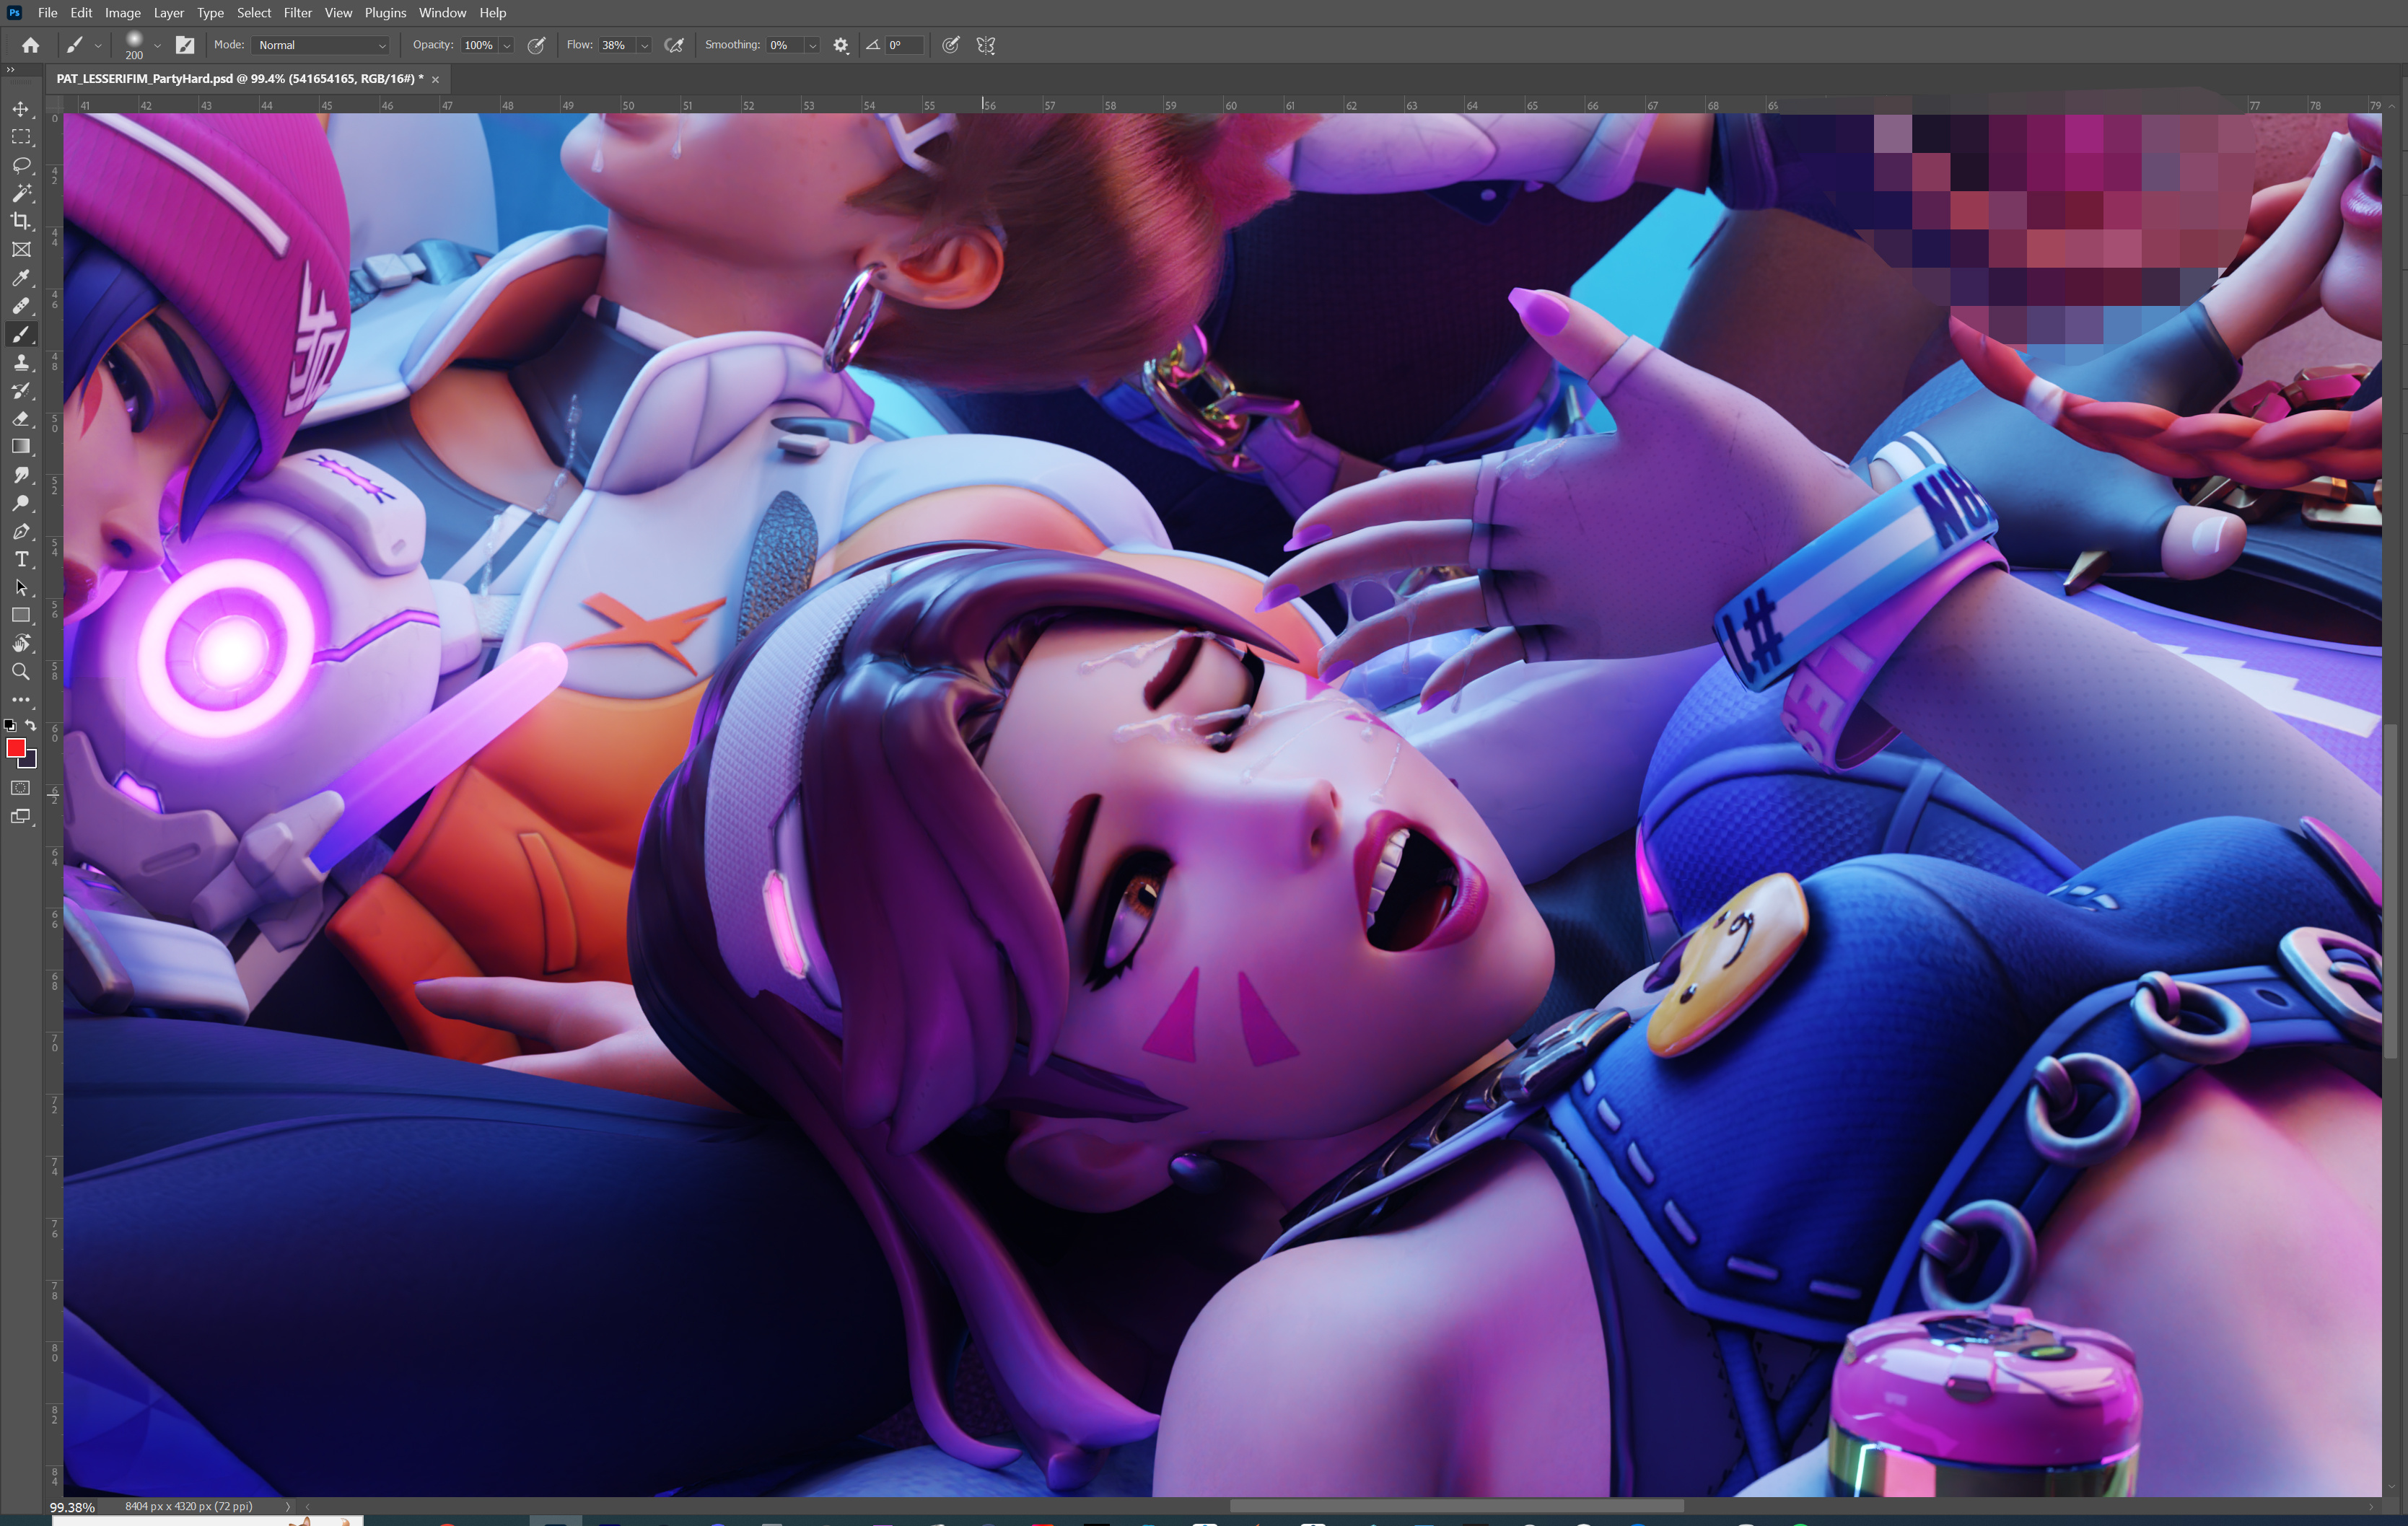2408x1526 pixels.
Task: Select the Rotate View hand tool
Action: [x=21, y=643]
